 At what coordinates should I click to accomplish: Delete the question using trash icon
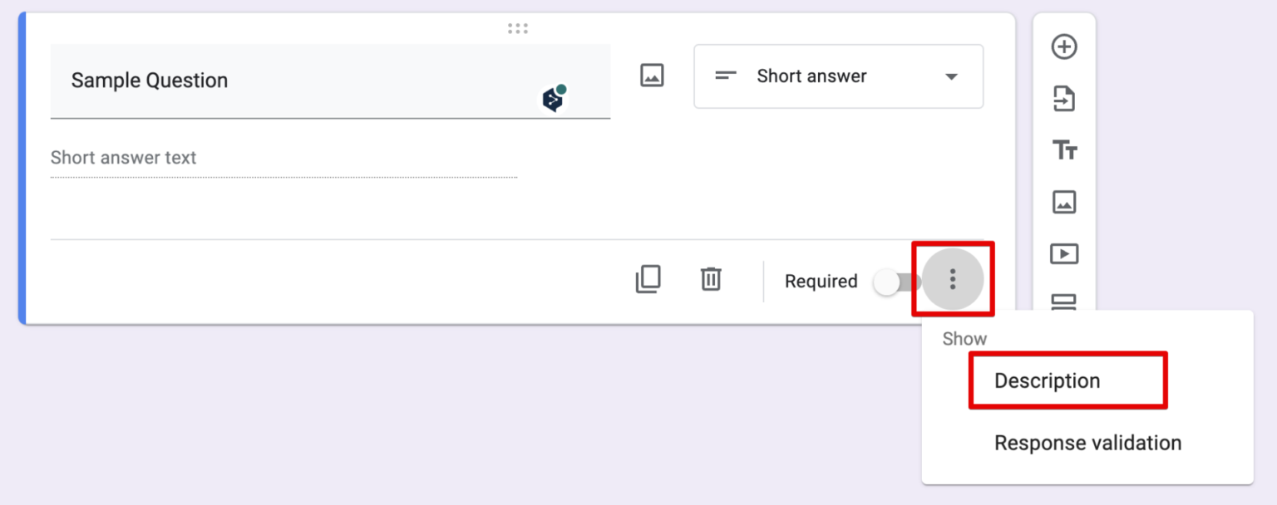[x=711, y=280]
